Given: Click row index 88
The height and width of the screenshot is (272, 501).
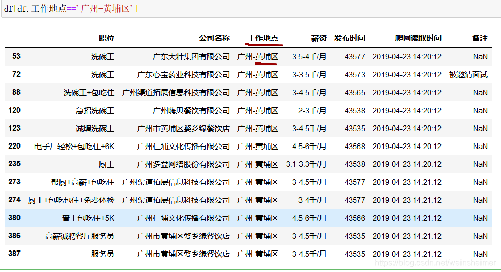Looking at the screenshot, I should coord(16,92).
